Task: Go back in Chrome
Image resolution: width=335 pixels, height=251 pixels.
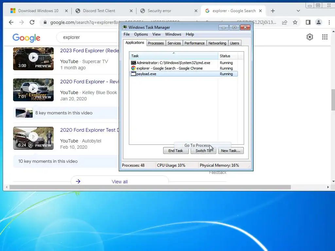Action: click(x=11, y=22)
